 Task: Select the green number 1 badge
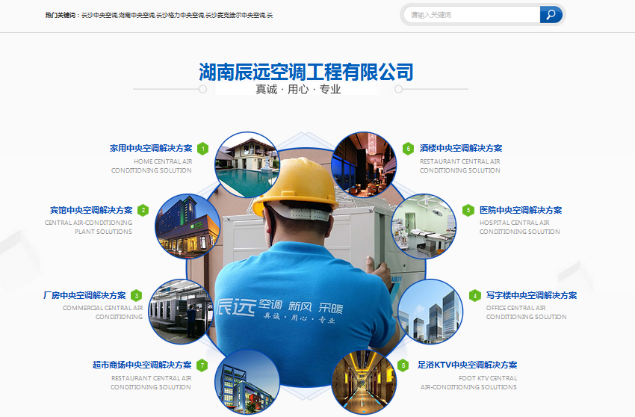pos(203,149)
